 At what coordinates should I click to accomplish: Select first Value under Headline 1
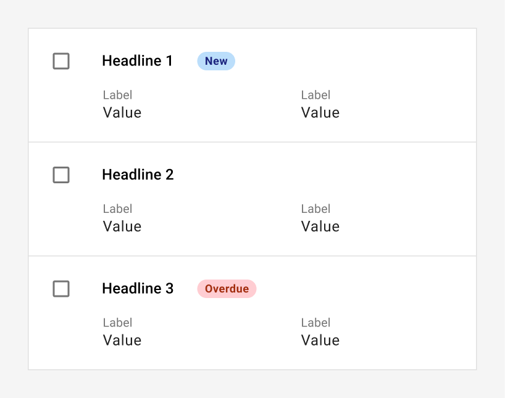point(122,113)
